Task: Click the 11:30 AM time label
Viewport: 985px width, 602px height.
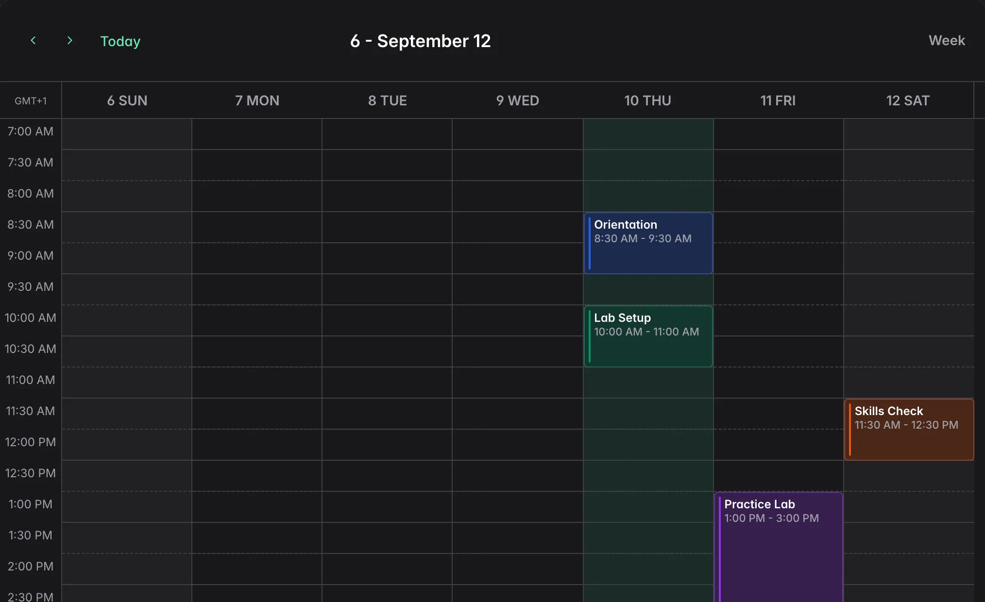Action: pyautogui.click(x=31, y=411)
